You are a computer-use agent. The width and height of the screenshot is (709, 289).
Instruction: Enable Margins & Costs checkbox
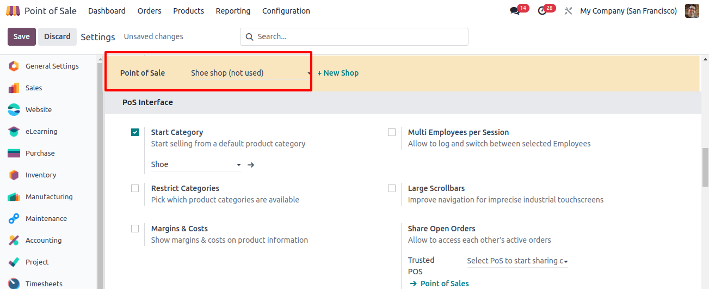pos(135,229)
